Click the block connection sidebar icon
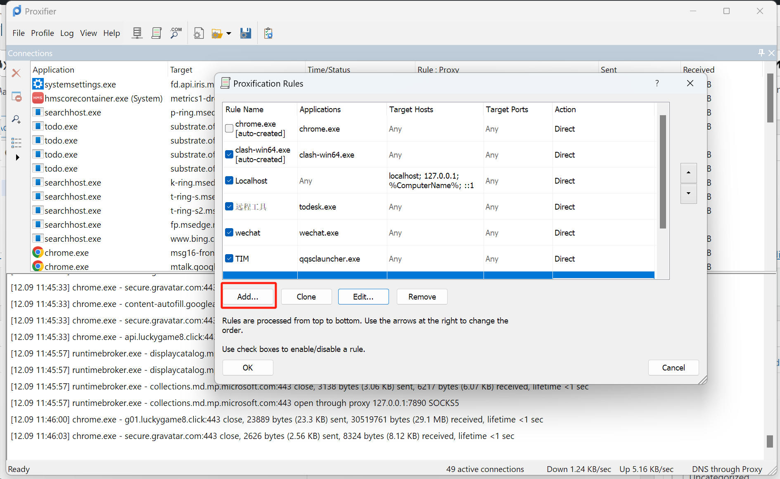Image resolution: width=780 pixels, height=479 pixels. pyautogui.click(x=17, y=97)
